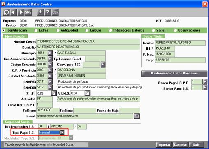Select the Varios radio option
Screen dimensions: 209x149
(x=154, y=30)
